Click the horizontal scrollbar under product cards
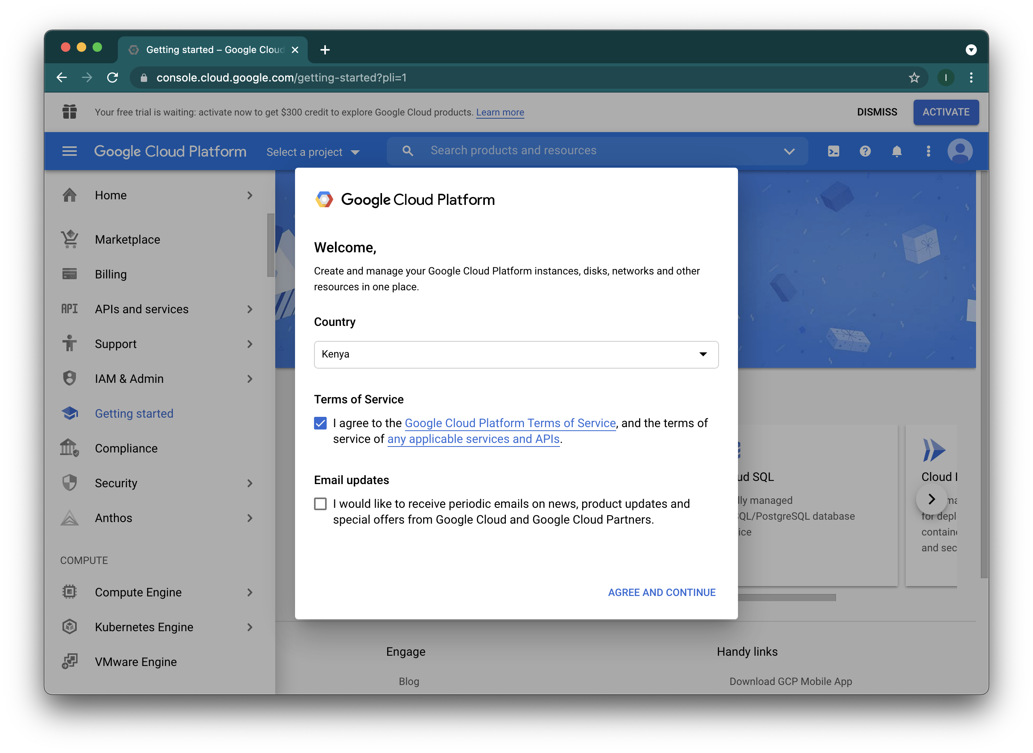Screen dimensions: 1033x753 click(786, 598)
